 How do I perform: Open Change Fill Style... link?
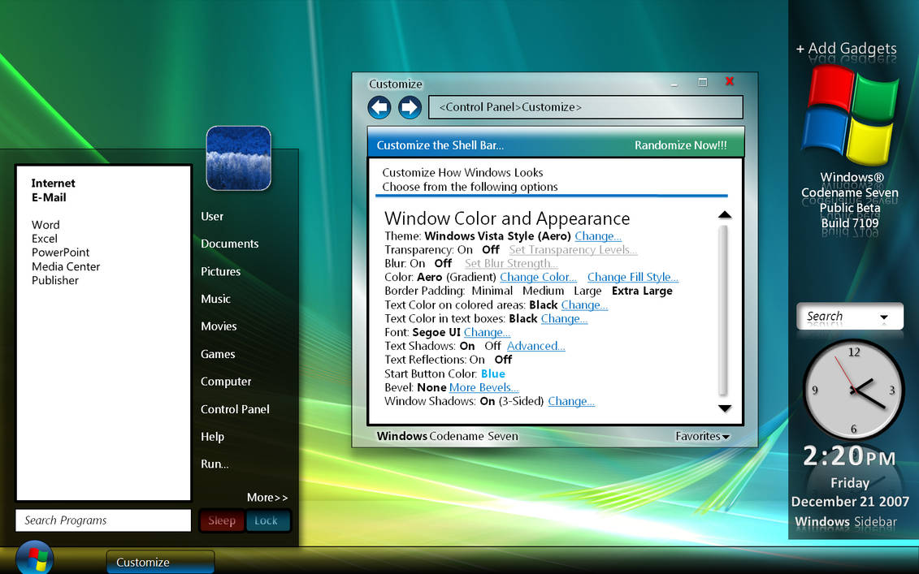[632, 277]
